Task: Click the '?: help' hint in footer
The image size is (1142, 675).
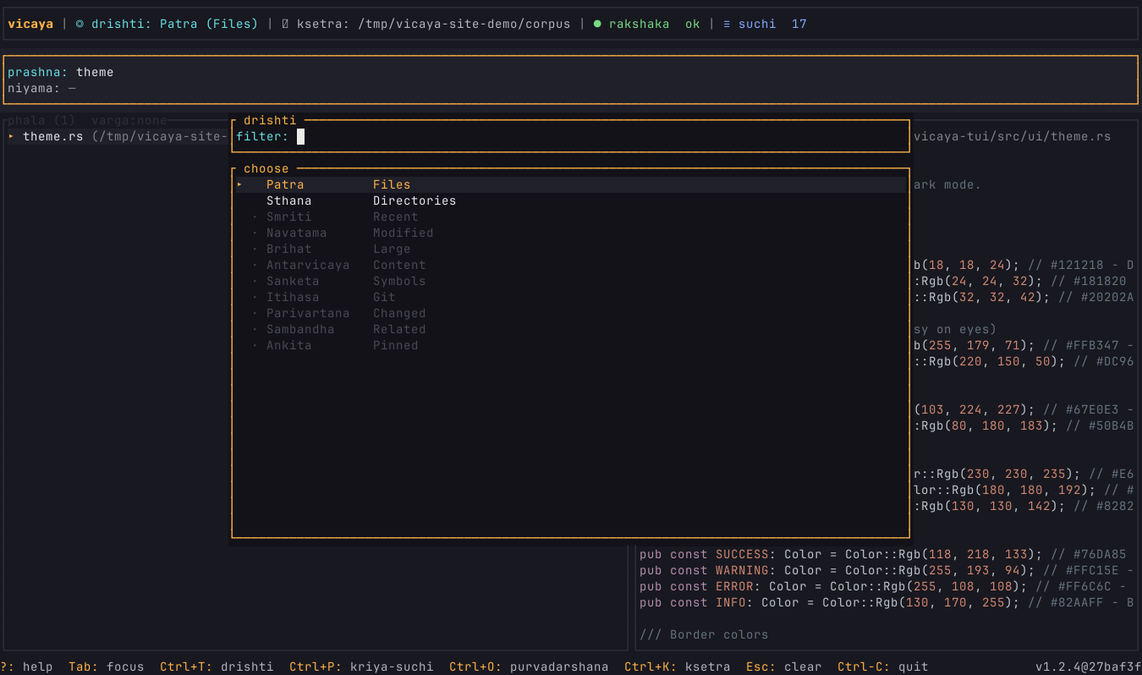Action: (26, 667)
